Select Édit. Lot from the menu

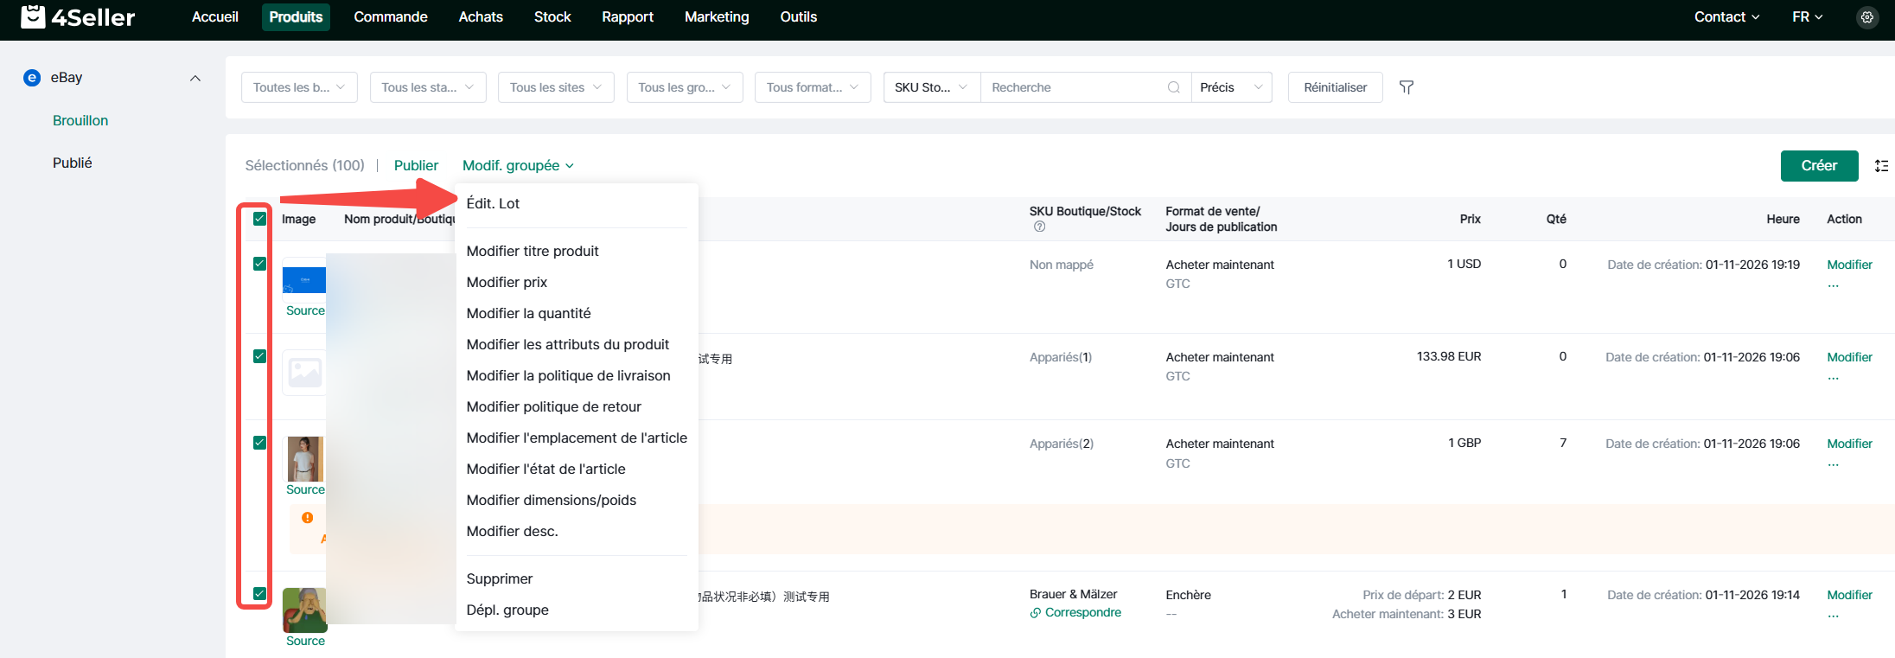pos(493,203)
